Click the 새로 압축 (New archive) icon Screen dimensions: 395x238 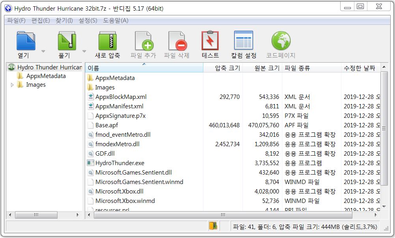pos(107,41)
